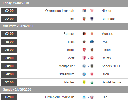
Task: Click the Strasbourg team crest
Action: point(84,74)
